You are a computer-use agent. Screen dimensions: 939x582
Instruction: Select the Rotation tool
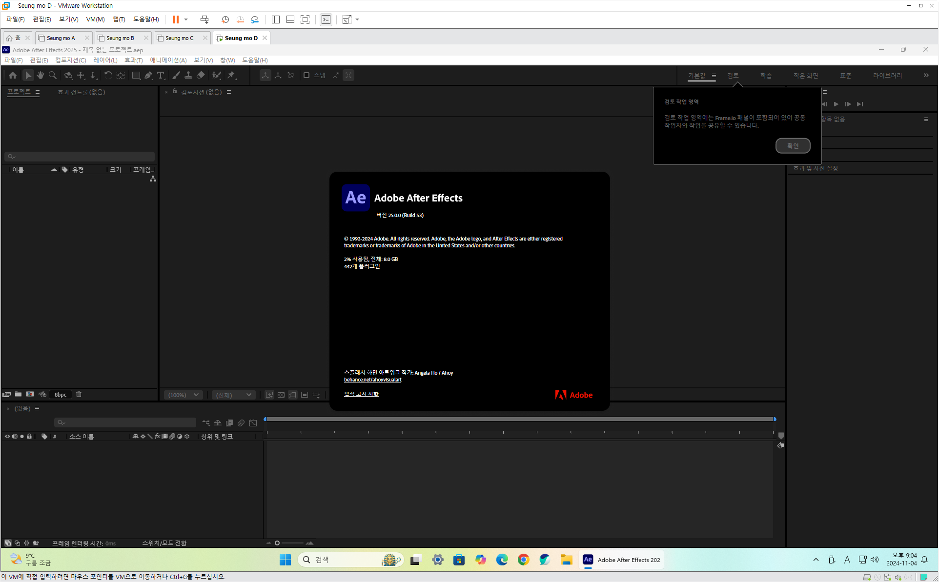pos(108,75)
